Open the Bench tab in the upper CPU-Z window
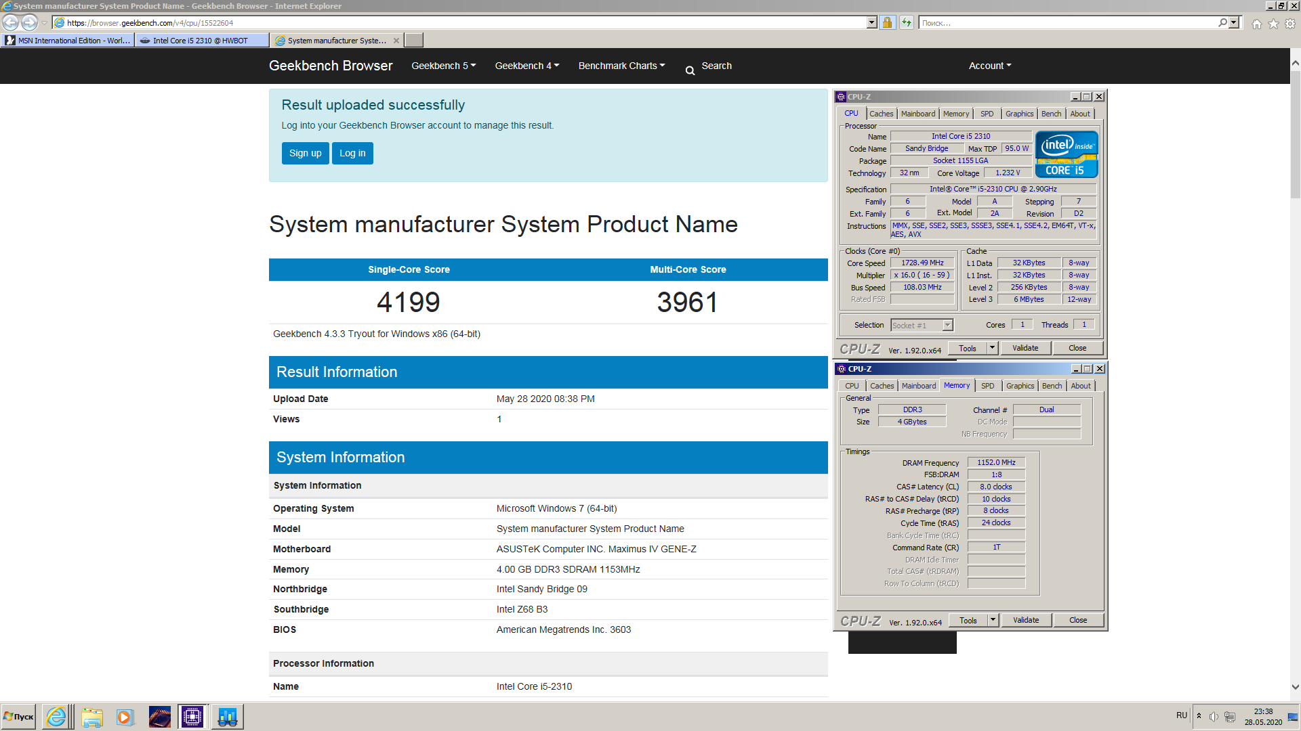Screen dimensions: 1301x731 click(x=1052, y=114)
